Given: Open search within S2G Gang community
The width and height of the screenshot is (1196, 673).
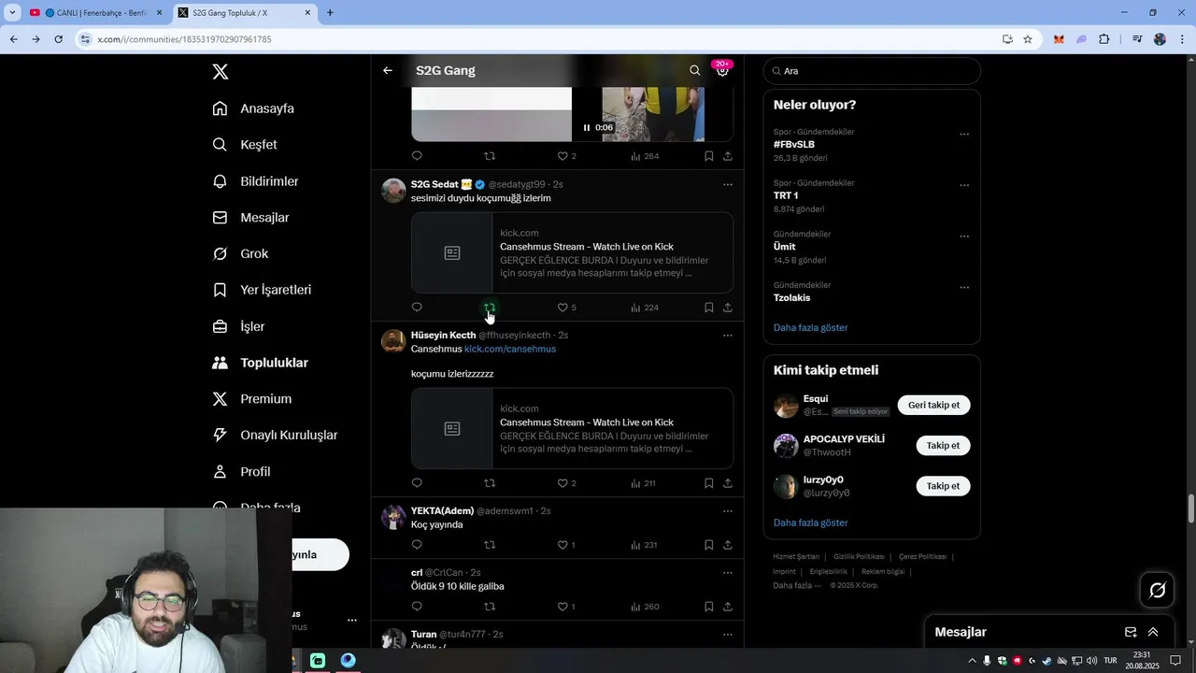Looking at the screenshot, I should tap(694, 70).
